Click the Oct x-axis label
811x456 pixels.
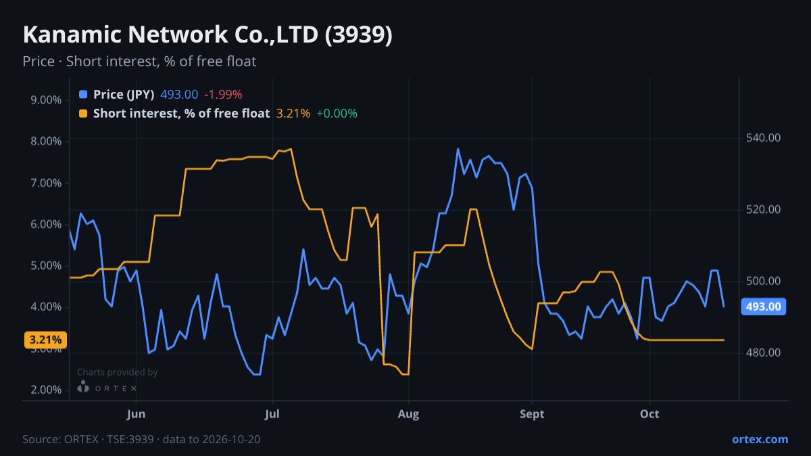tap(649, 413)
